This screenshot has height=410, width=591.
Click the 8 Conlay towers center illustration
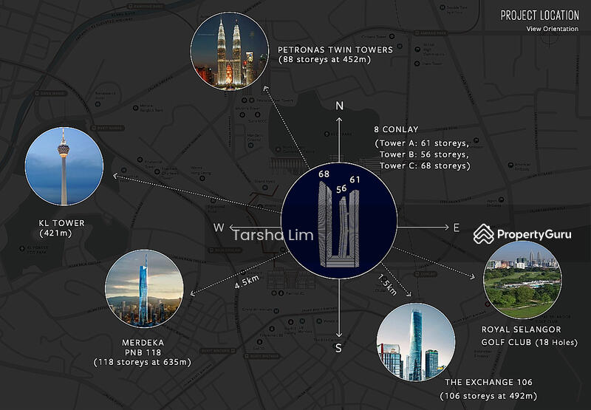click(x=338, y=222)
